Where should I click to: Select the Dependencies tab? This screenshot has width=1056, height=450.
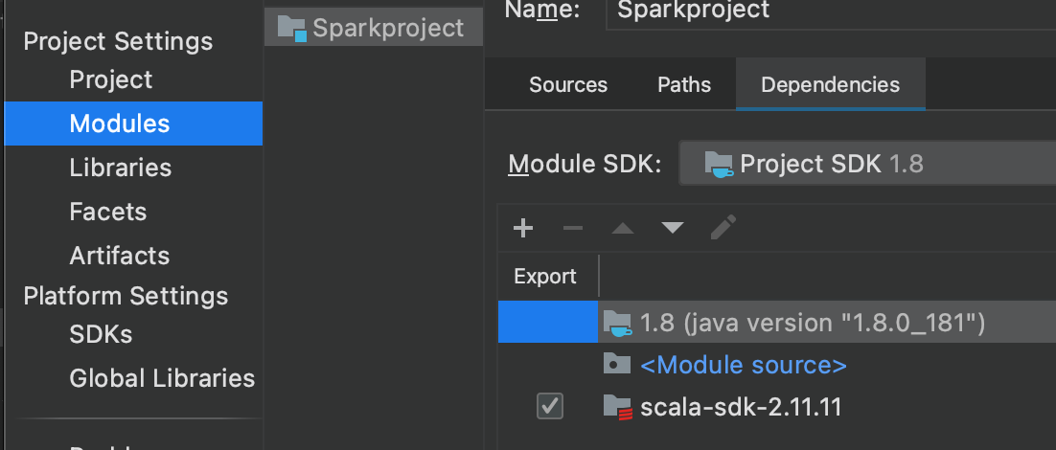pos(830,85)
